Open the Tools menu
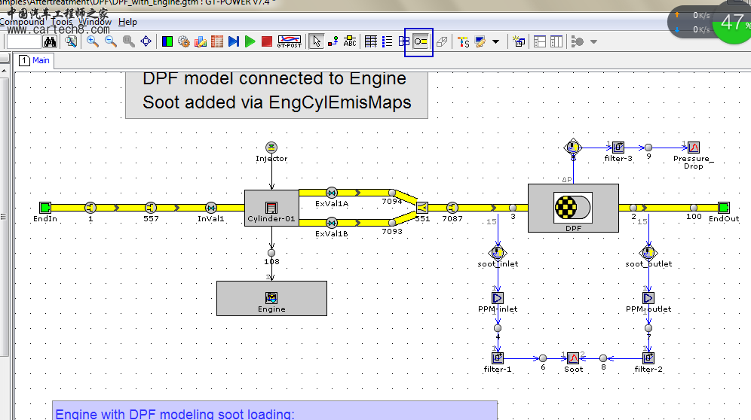The image size is (751, 420). coord(61,22)
